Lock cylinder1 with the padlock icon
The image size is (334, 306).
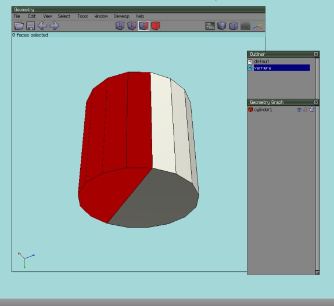tap(305, 110)
